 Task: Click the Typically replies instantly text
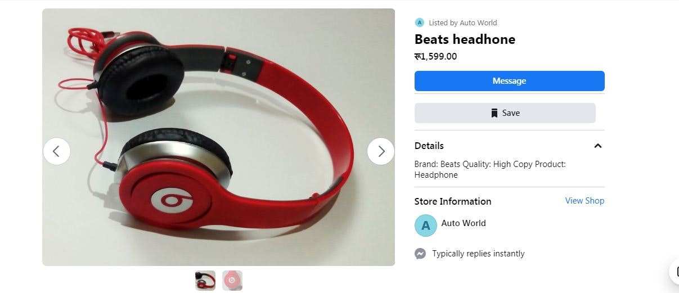[x=478, y=254]
